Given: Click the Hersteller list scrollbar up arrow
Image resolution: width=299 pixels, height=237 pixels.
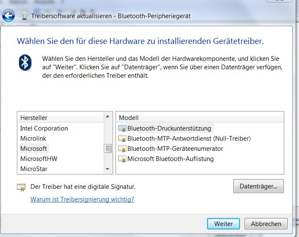Looking at the screenshot, I should 108,117.
